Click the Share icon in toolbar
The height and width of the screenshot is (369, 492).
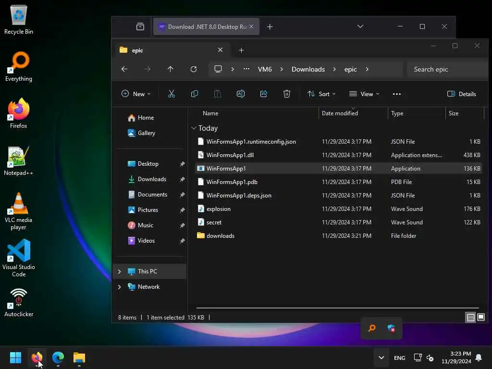click(264, 94)
